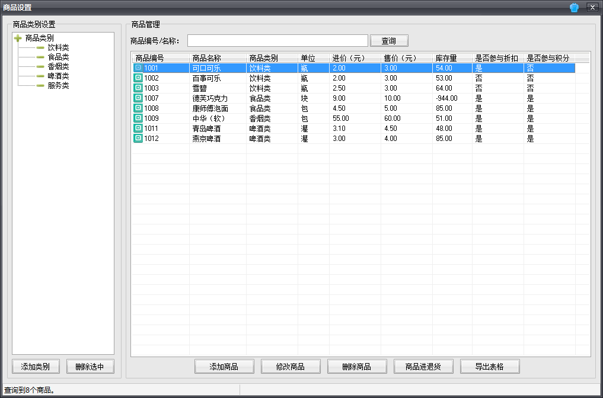Collapse the 商品类别 tree root node
The width and height of the screenshot is (603, 398).
(x=18, y=38)
